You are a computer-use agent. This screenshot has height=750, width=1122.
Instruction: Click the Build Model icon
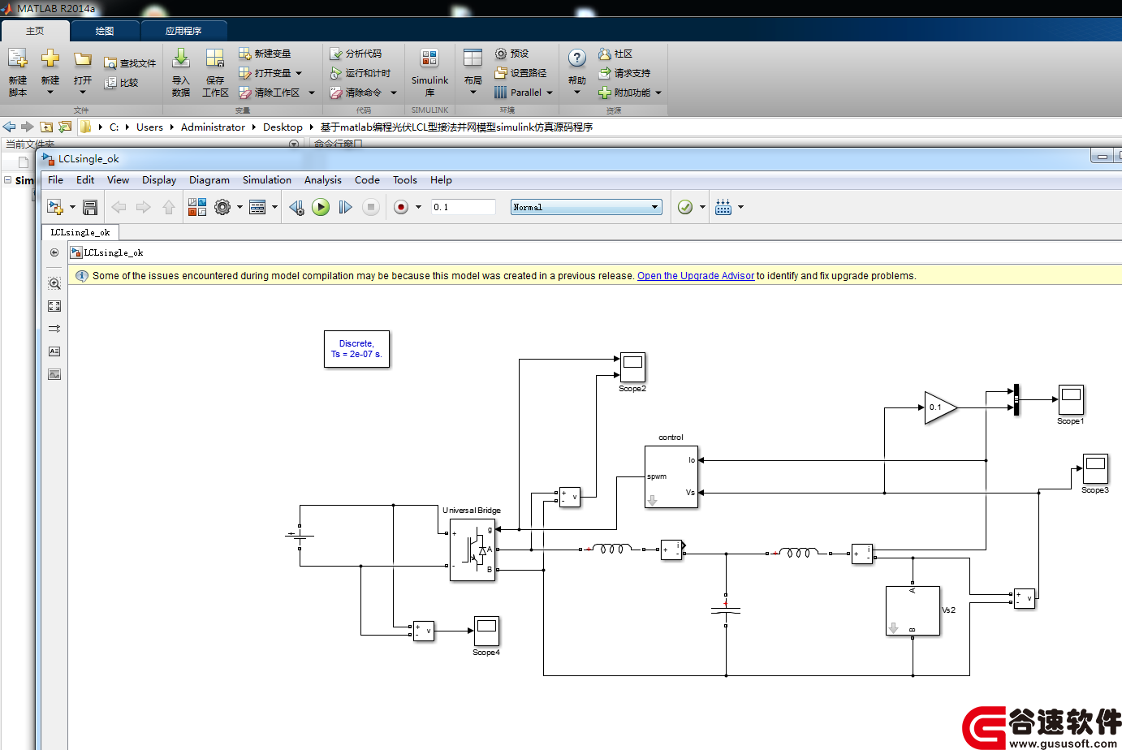(x=723, y=207)
